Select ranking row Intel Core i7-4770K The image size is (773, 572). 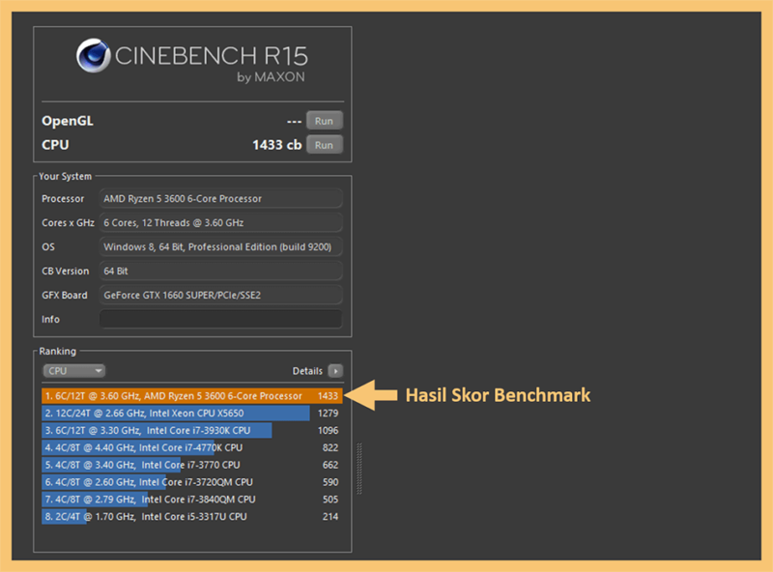coord(191,447)
